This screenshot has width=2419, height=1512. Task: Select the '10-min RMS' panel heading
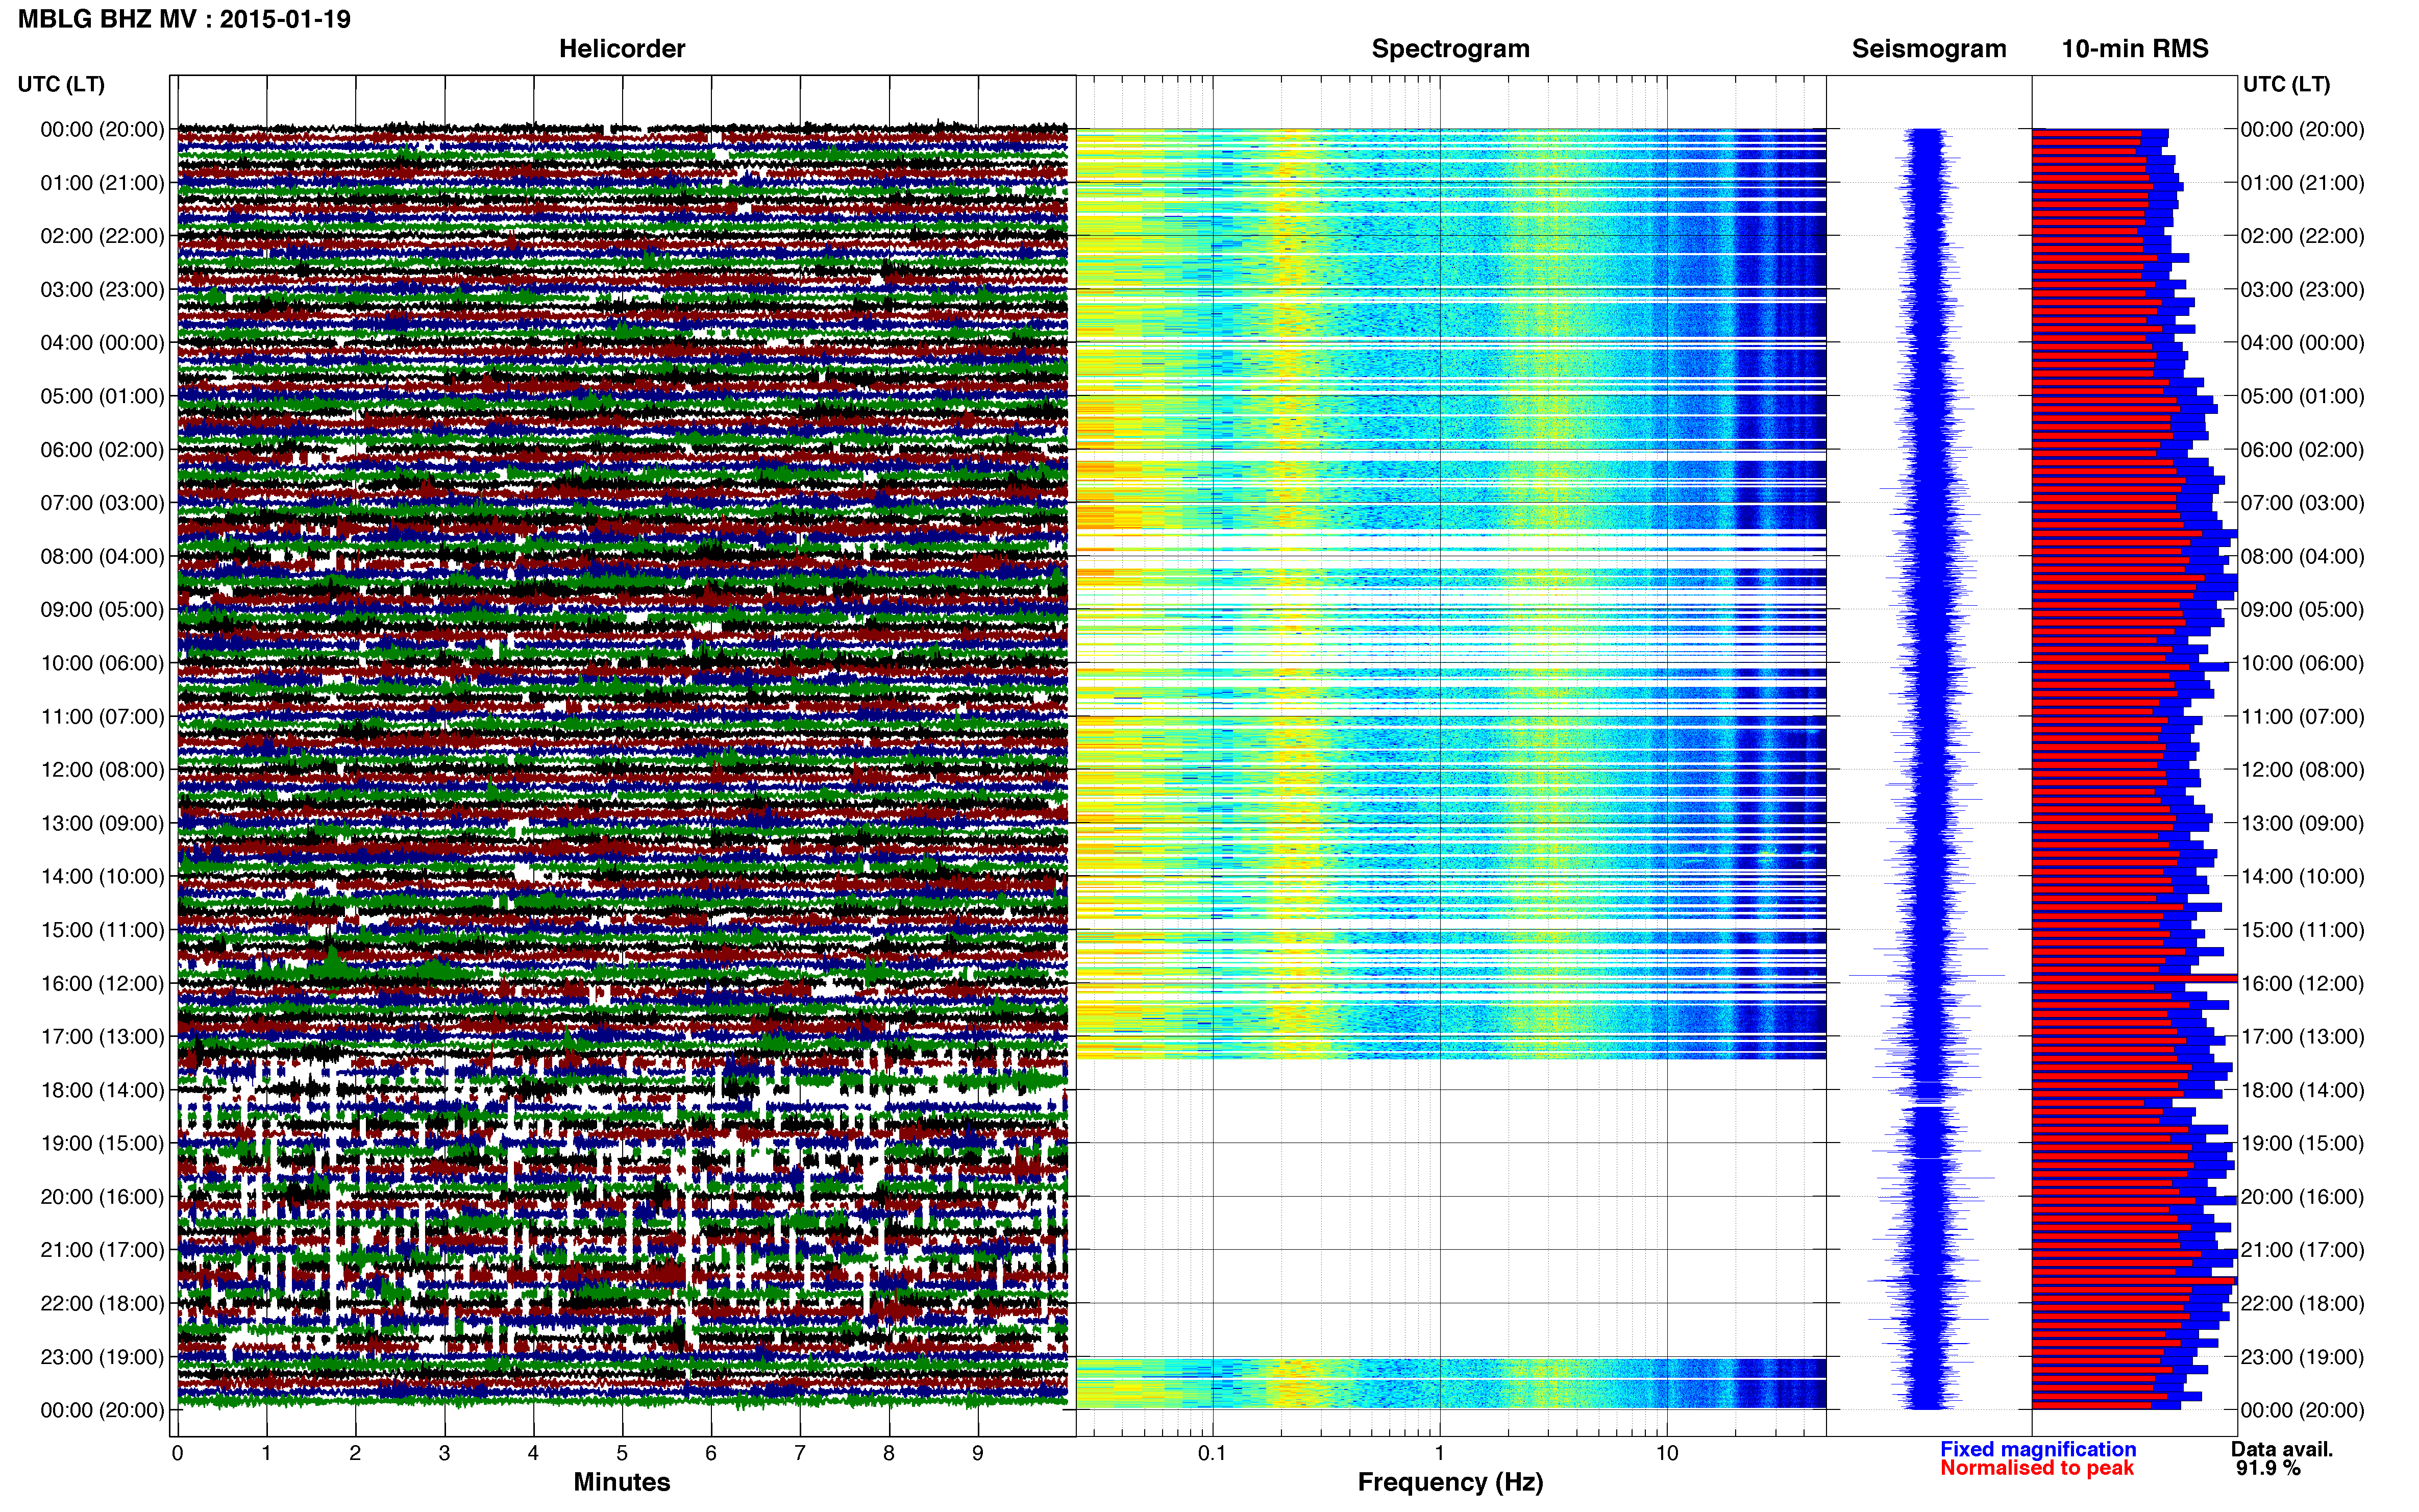2135,49
